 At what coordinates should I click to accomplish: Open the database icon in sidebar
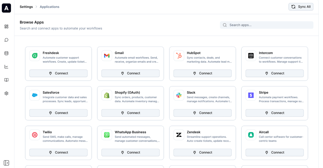6,53
